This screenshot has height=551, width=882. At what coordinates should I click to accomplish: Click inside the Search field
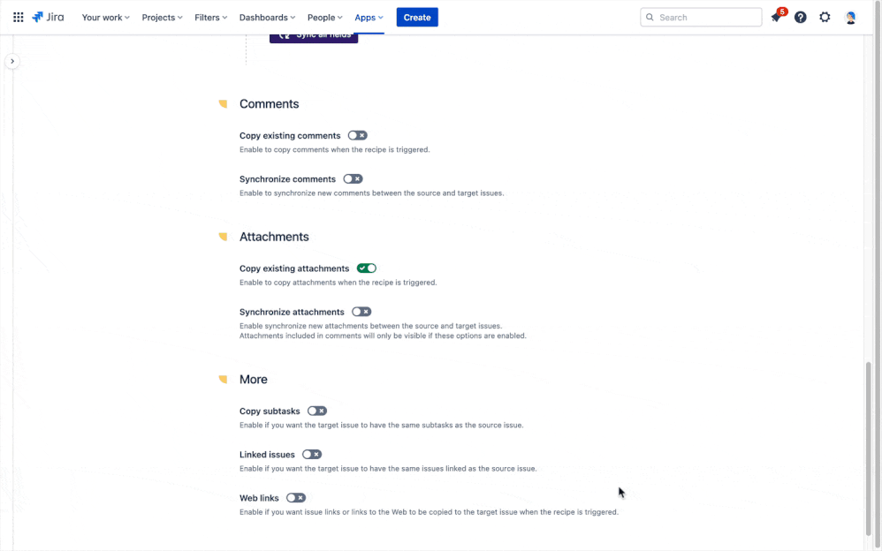[x=701, y=17]
